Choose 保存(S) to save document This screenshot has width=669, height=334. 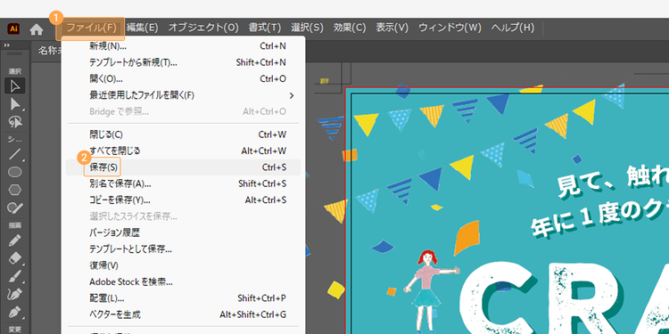[x=184, y=167]
